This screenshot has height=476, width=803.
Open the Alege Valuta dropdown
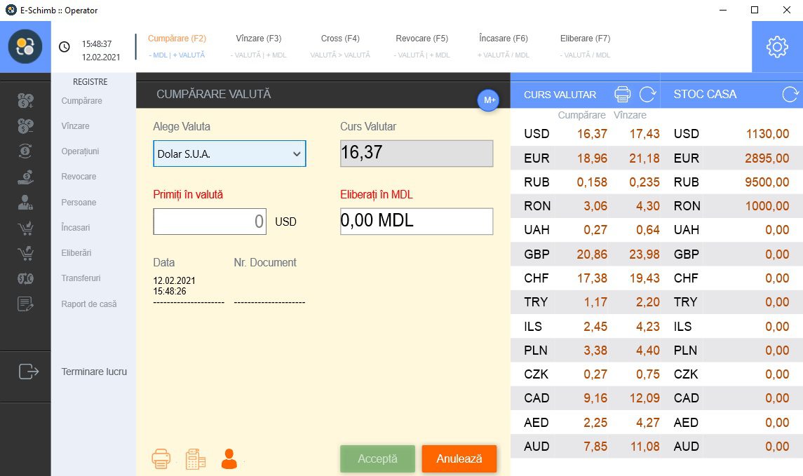click(229, 154)
